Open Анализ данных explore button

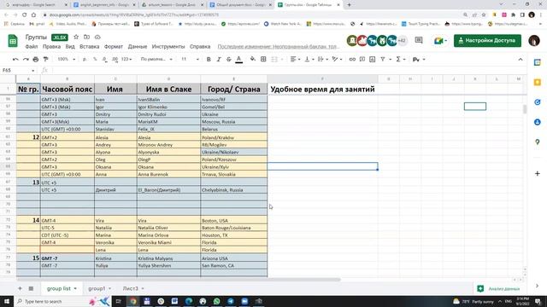click(498, 288)
